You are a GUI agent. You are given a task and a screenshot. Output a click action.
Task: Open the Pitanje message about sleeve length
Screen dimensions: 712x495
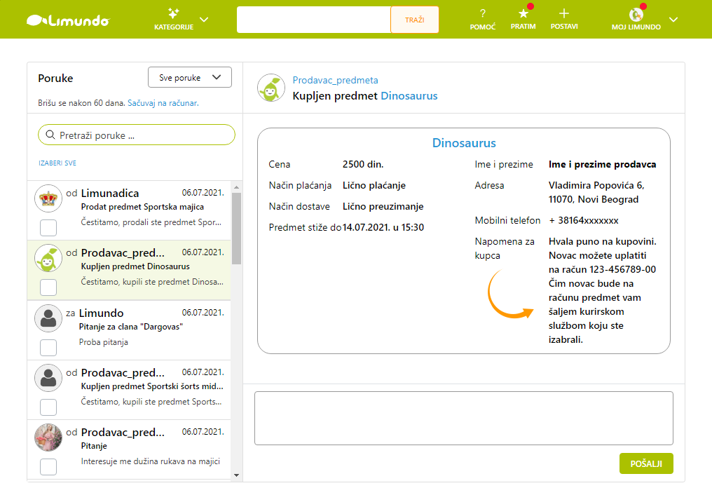(x=129, y=449)
